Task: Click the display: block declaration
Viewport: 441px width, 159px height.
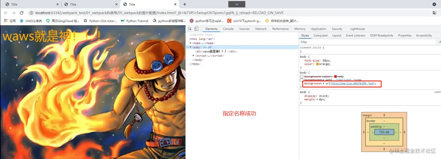Action: click(x=316, y=96)
